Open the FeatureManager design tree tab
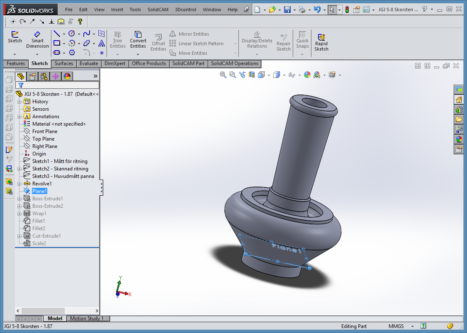This screenshot has width=467, height=333. (x=21, y=77)
